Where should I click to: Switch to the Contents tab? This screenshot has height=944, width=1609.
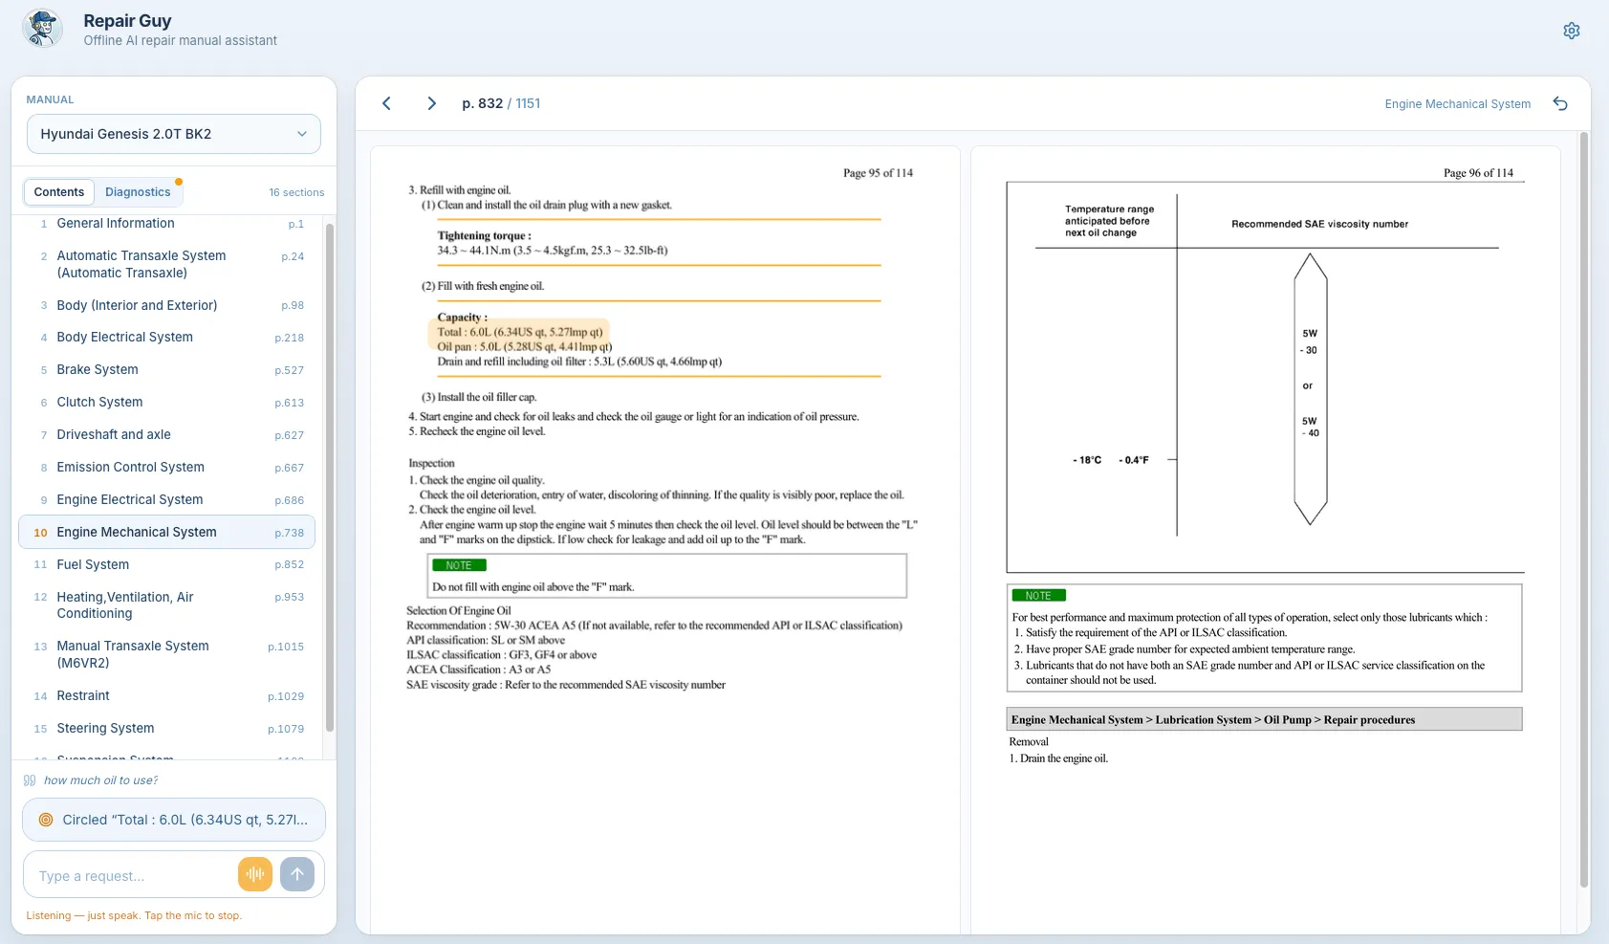(x=59, y=192)
